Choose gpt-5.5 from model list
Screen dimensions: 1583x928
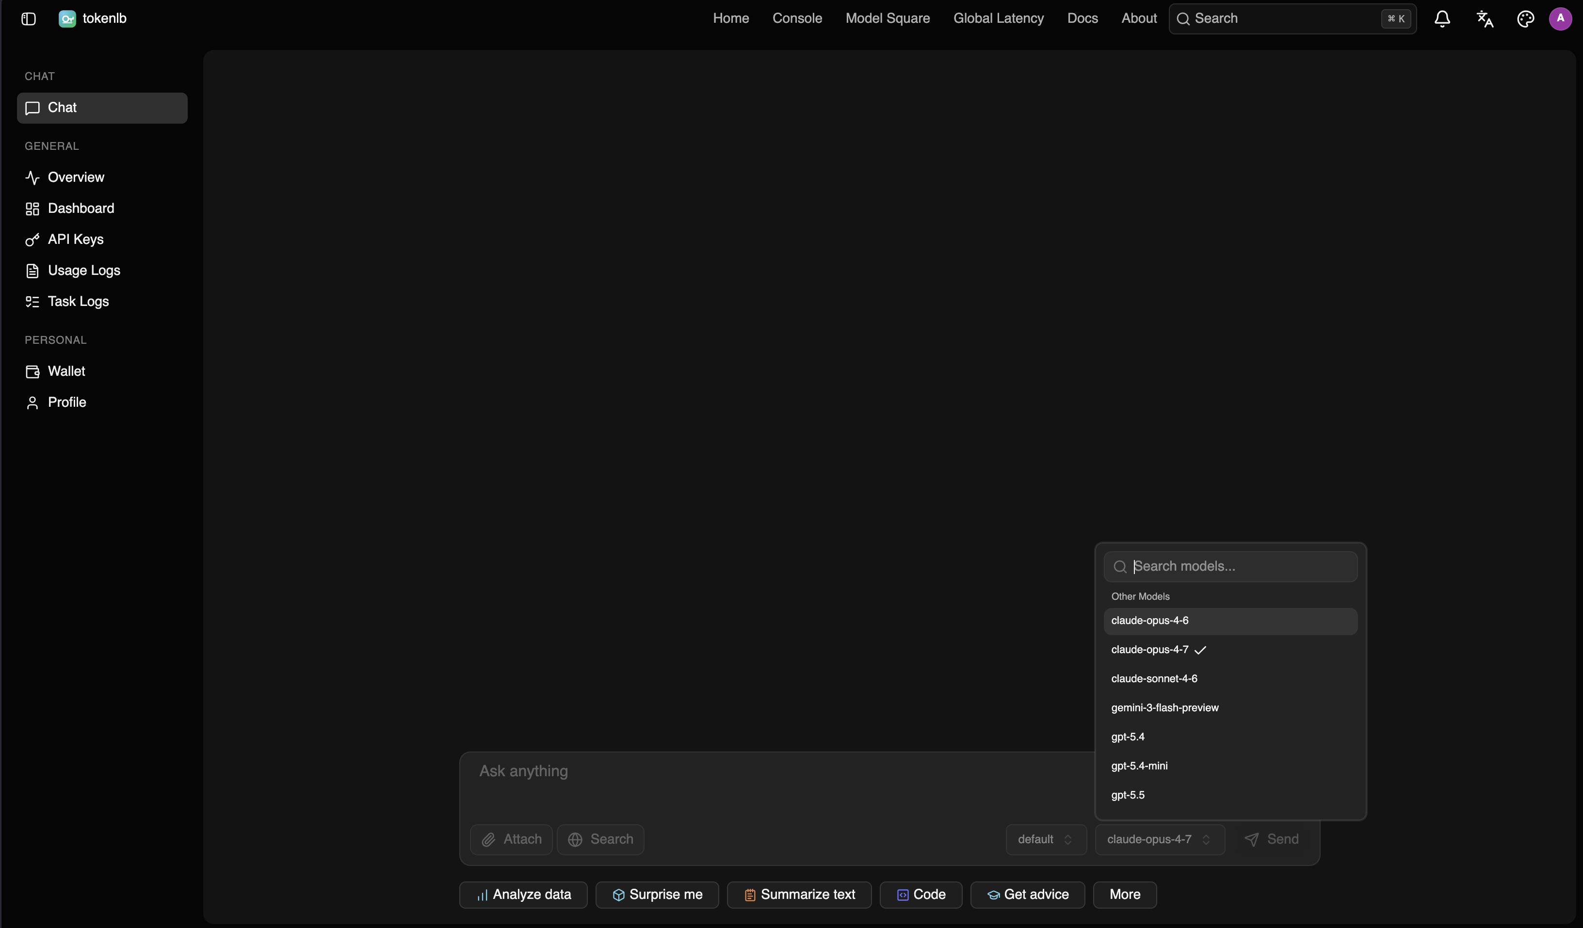[1230, 796]
